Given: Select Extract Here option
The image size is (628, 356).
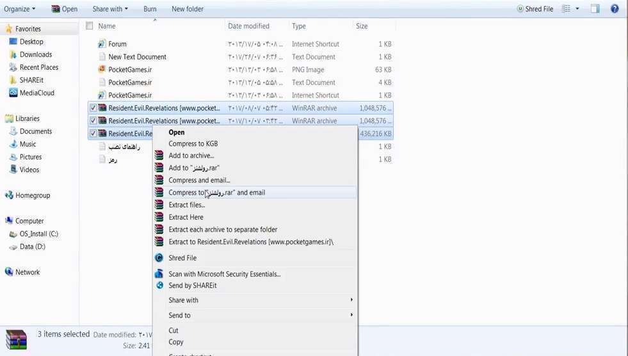Looking at the screenshot, I should (x=186, y=217).
